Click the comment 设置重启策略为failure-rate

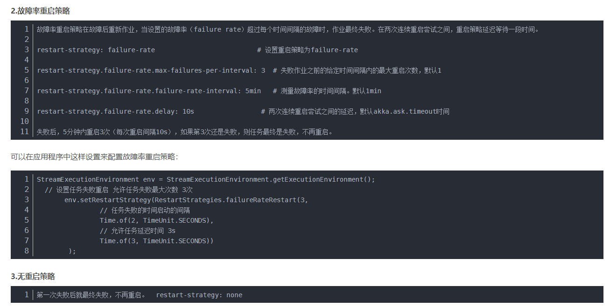tap(307, 50)
